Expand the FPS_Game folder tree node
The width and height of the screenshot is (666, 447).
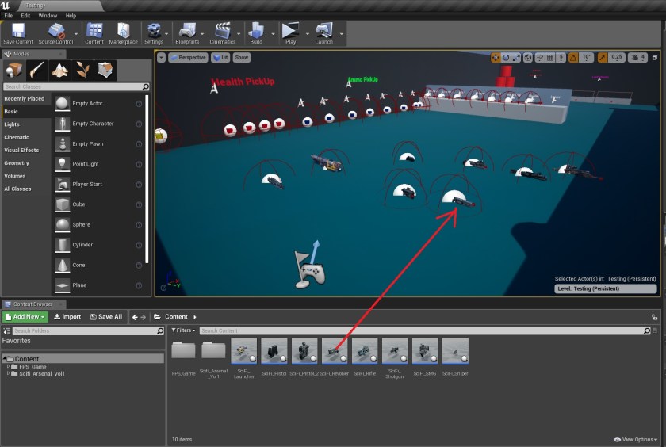[9, 366]
